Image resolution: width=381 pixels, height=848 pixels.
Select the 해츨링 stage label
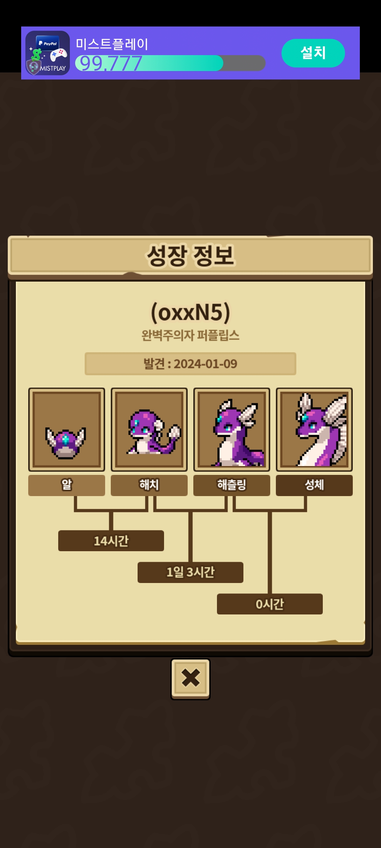232,485
